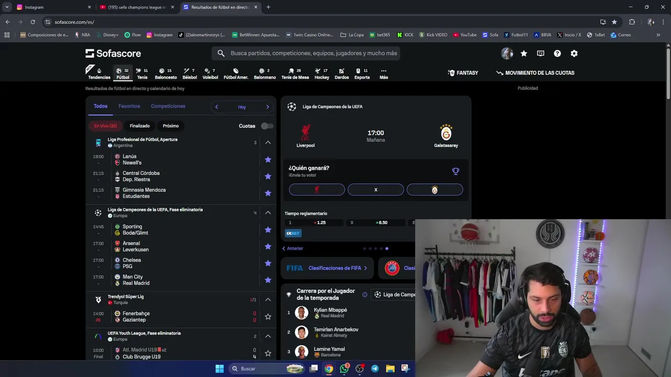Click the Sofascore search field
This screenshot has height=377, width=671.
point(306,53)
